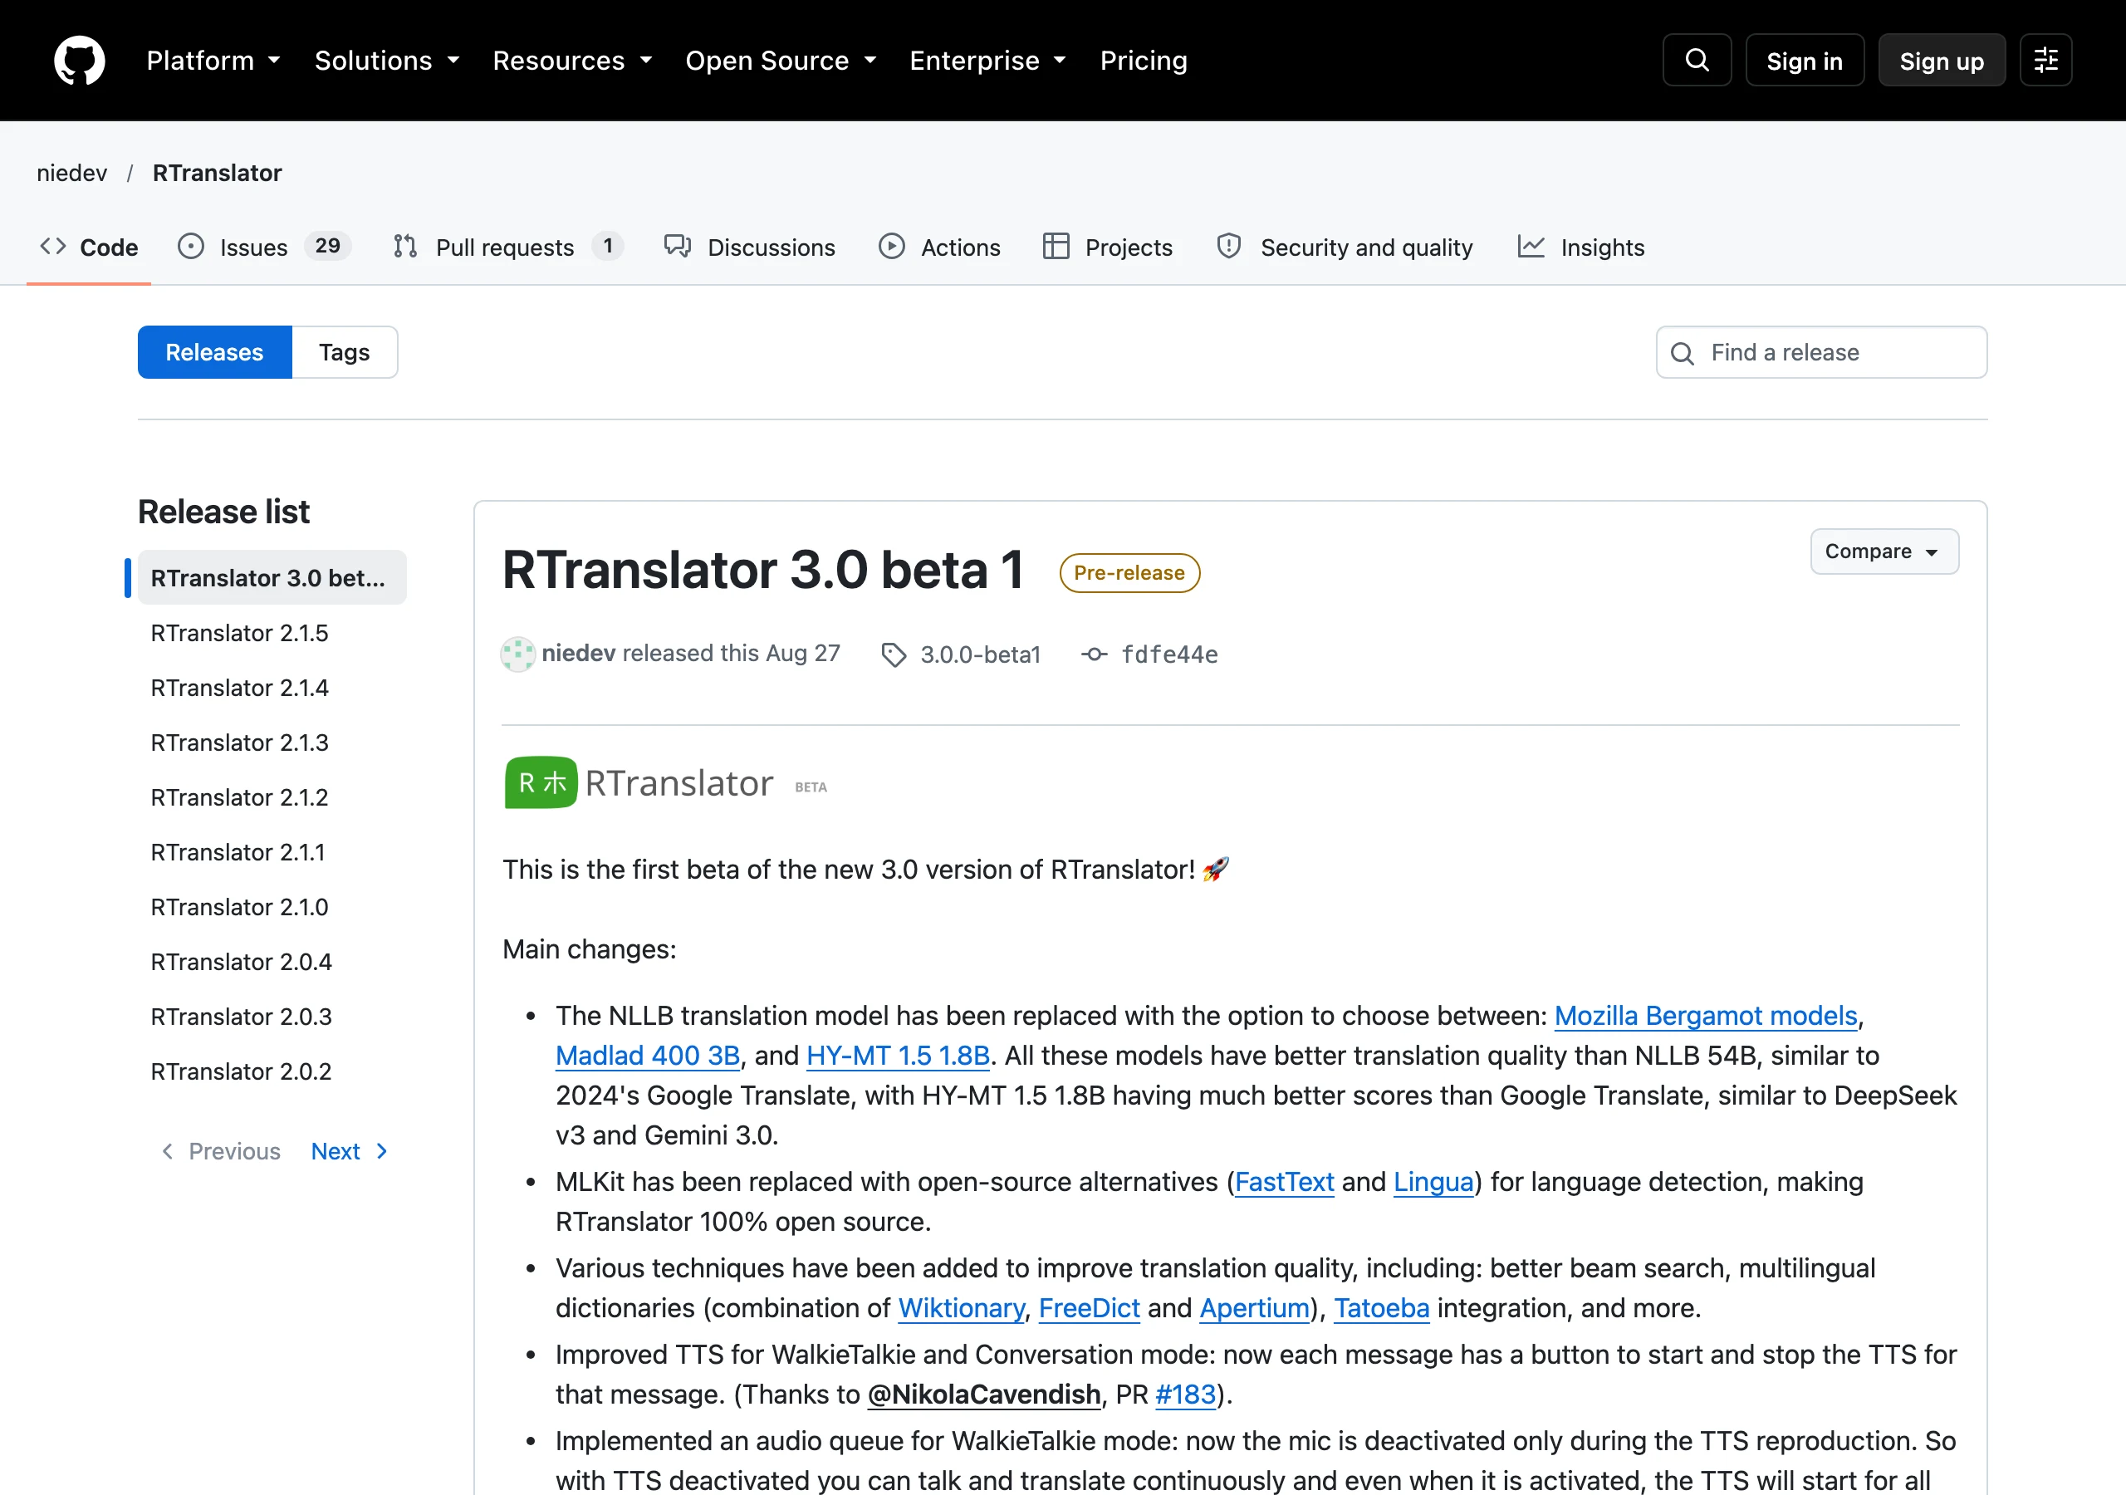
Task: Click the niedev avatar image
Action: pos(517,654)
